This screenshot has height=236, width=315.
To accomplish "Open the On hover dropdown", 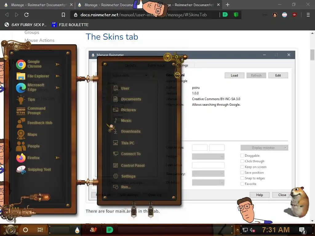I will [x=208, y=183].
